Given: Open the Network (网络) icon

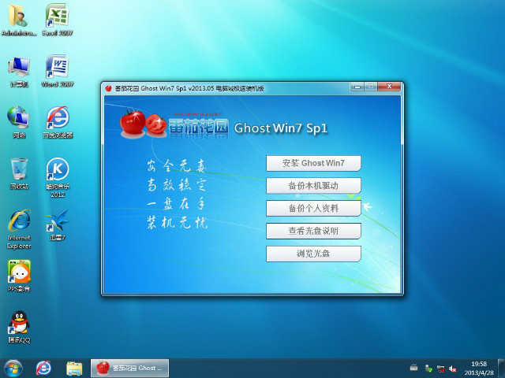Looking at the screenshot, I should [x=19, y=122].
